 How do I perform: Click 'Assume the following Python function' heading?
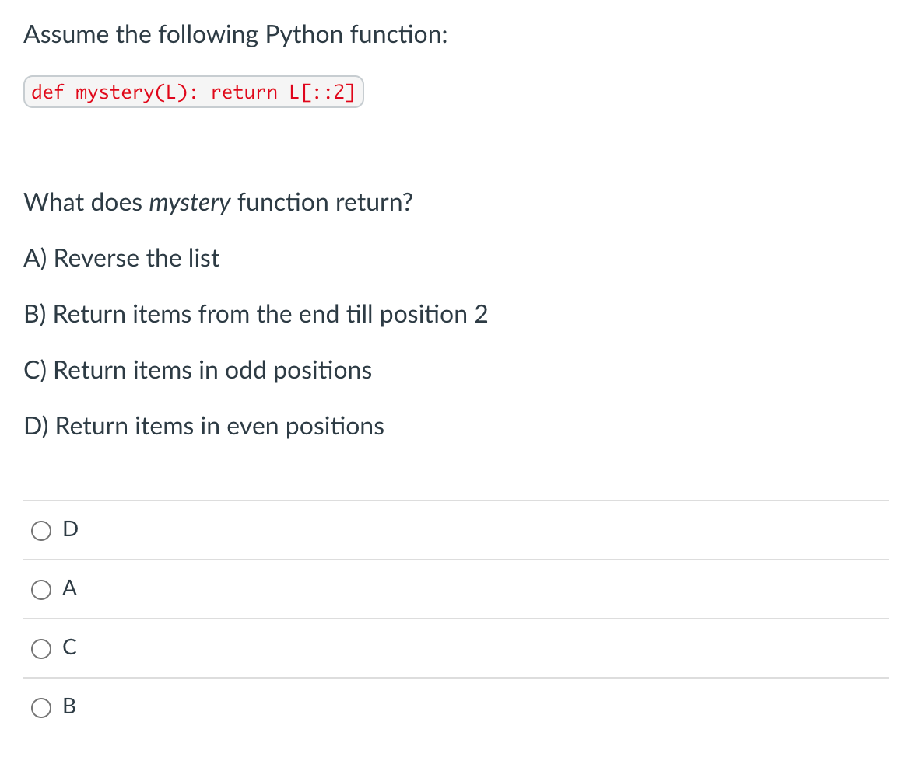235,34
